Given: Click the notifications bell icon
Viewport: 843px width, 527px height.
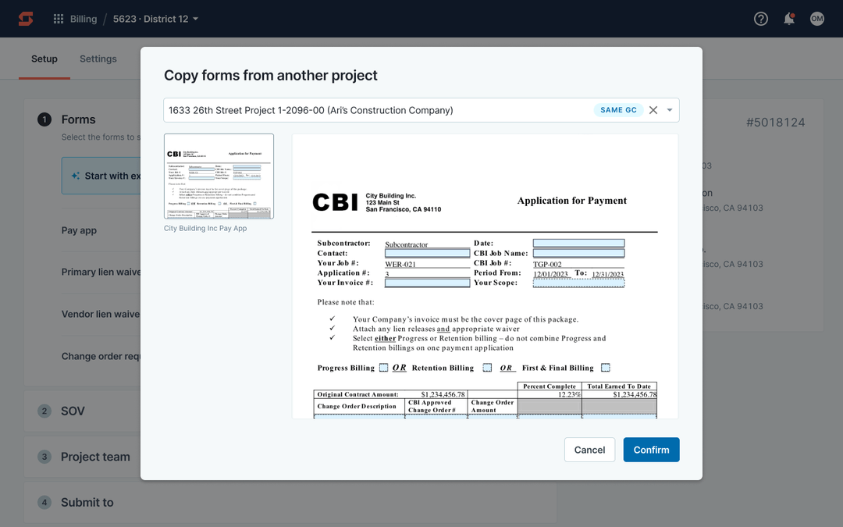Looking at the screenshot, I should tap(788, 18).
